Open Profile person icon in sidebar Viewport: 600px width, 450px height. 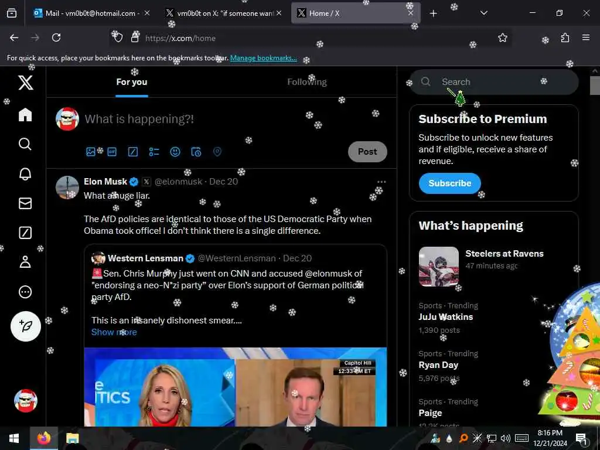(x=25, y=262)
